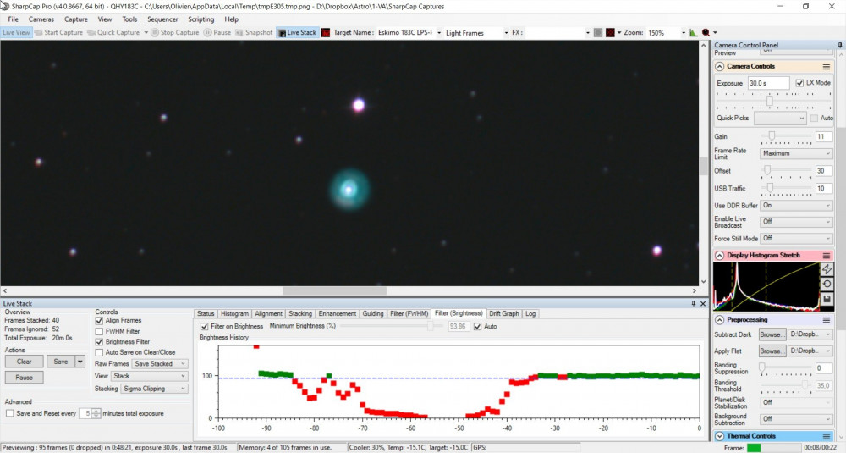
Task: Click the lightning auto-stretch button
Action: pyautogui.click(x=827, y=269)
